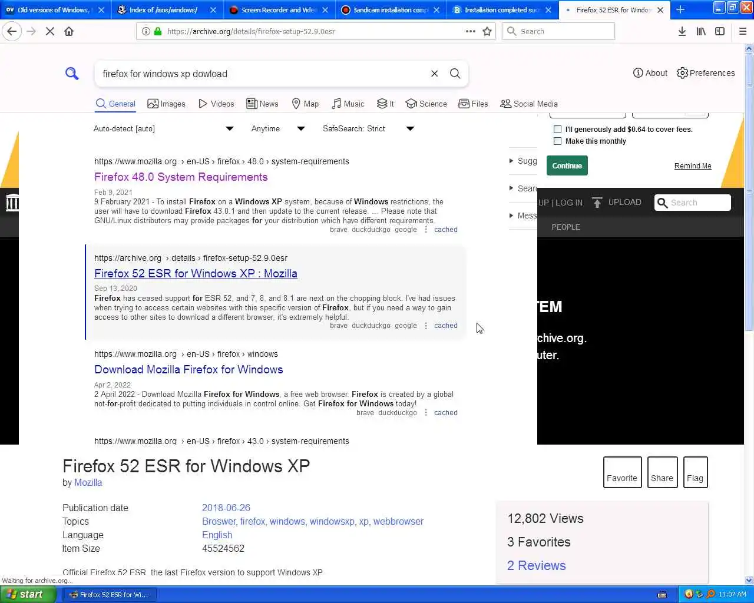Show sidebars using the sidebar icon
The image size is (754, 603).
[x=719, y=31]
